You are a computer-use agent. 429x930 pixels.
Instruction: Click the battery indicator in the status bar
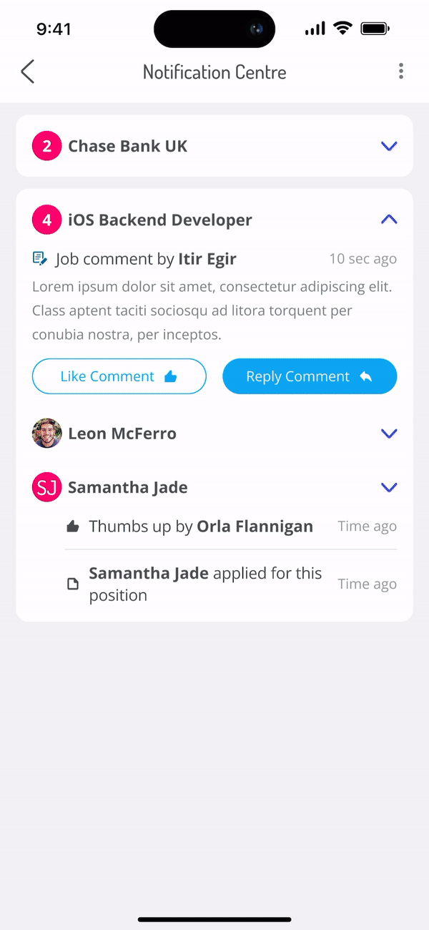coord(375,29)
